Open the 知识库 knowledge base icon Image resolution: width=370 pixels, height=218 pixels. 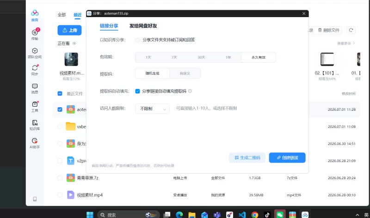pos(35,125)
